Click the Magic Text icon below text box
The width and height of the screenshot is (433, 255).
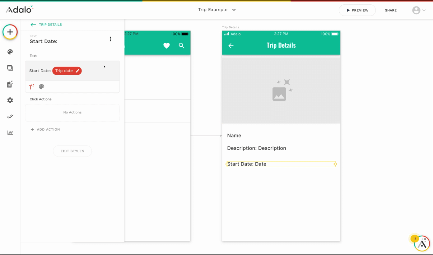tap(31, 87)
